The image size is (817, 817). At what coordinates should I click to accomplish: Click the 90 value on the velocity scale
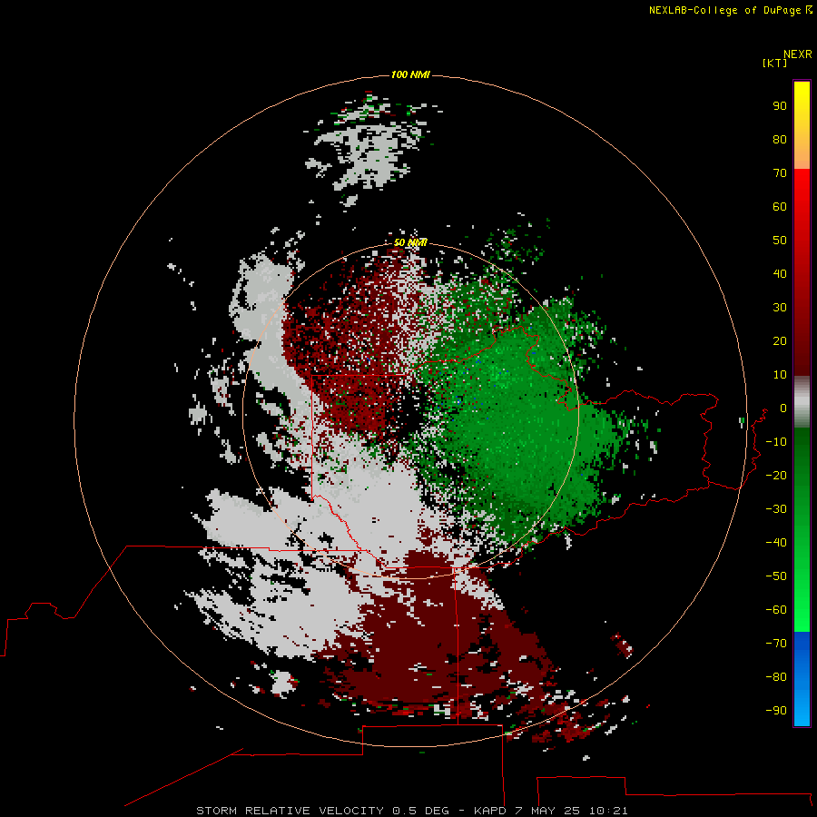(780, 106)
